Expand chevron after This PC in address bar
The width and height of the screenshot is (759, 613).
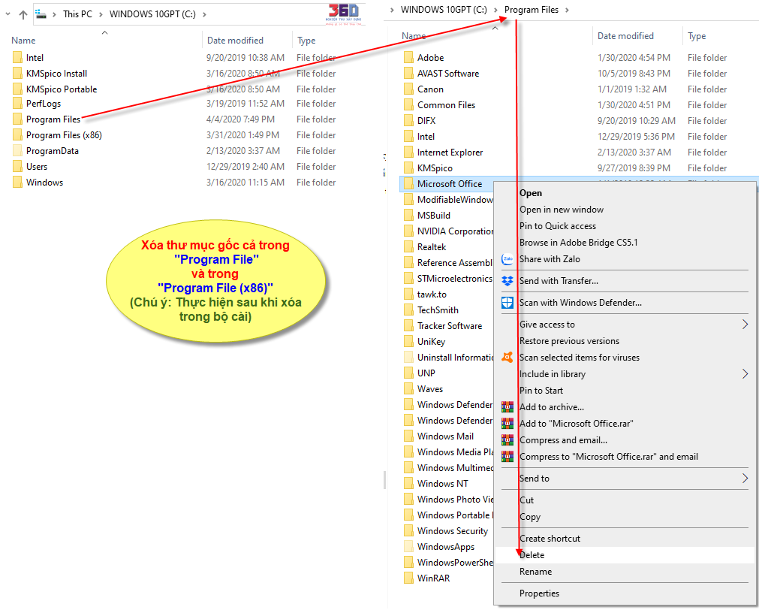tap(101, 14)
